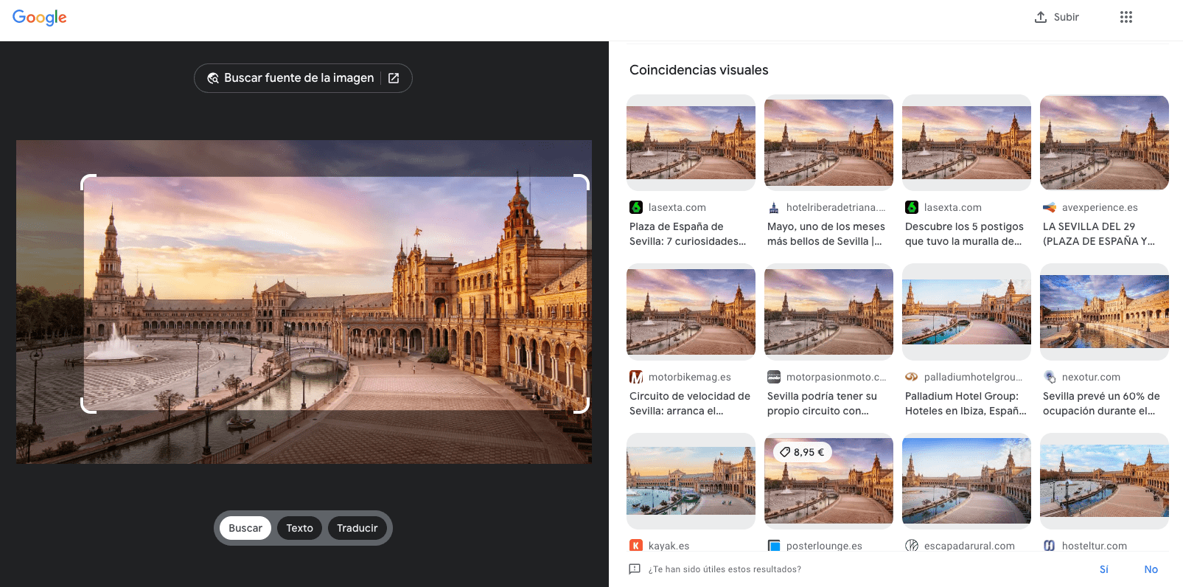The height and width of the screenshot is (587, 1183).
Task: Click the motorbikemag.es source name
Action: tap(690, 377)
